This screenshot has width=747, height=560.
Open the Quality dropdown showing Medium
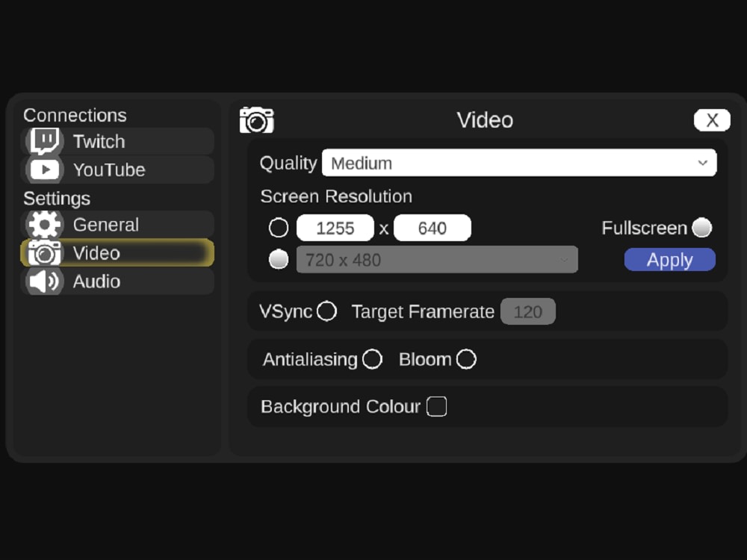point(519,163)
